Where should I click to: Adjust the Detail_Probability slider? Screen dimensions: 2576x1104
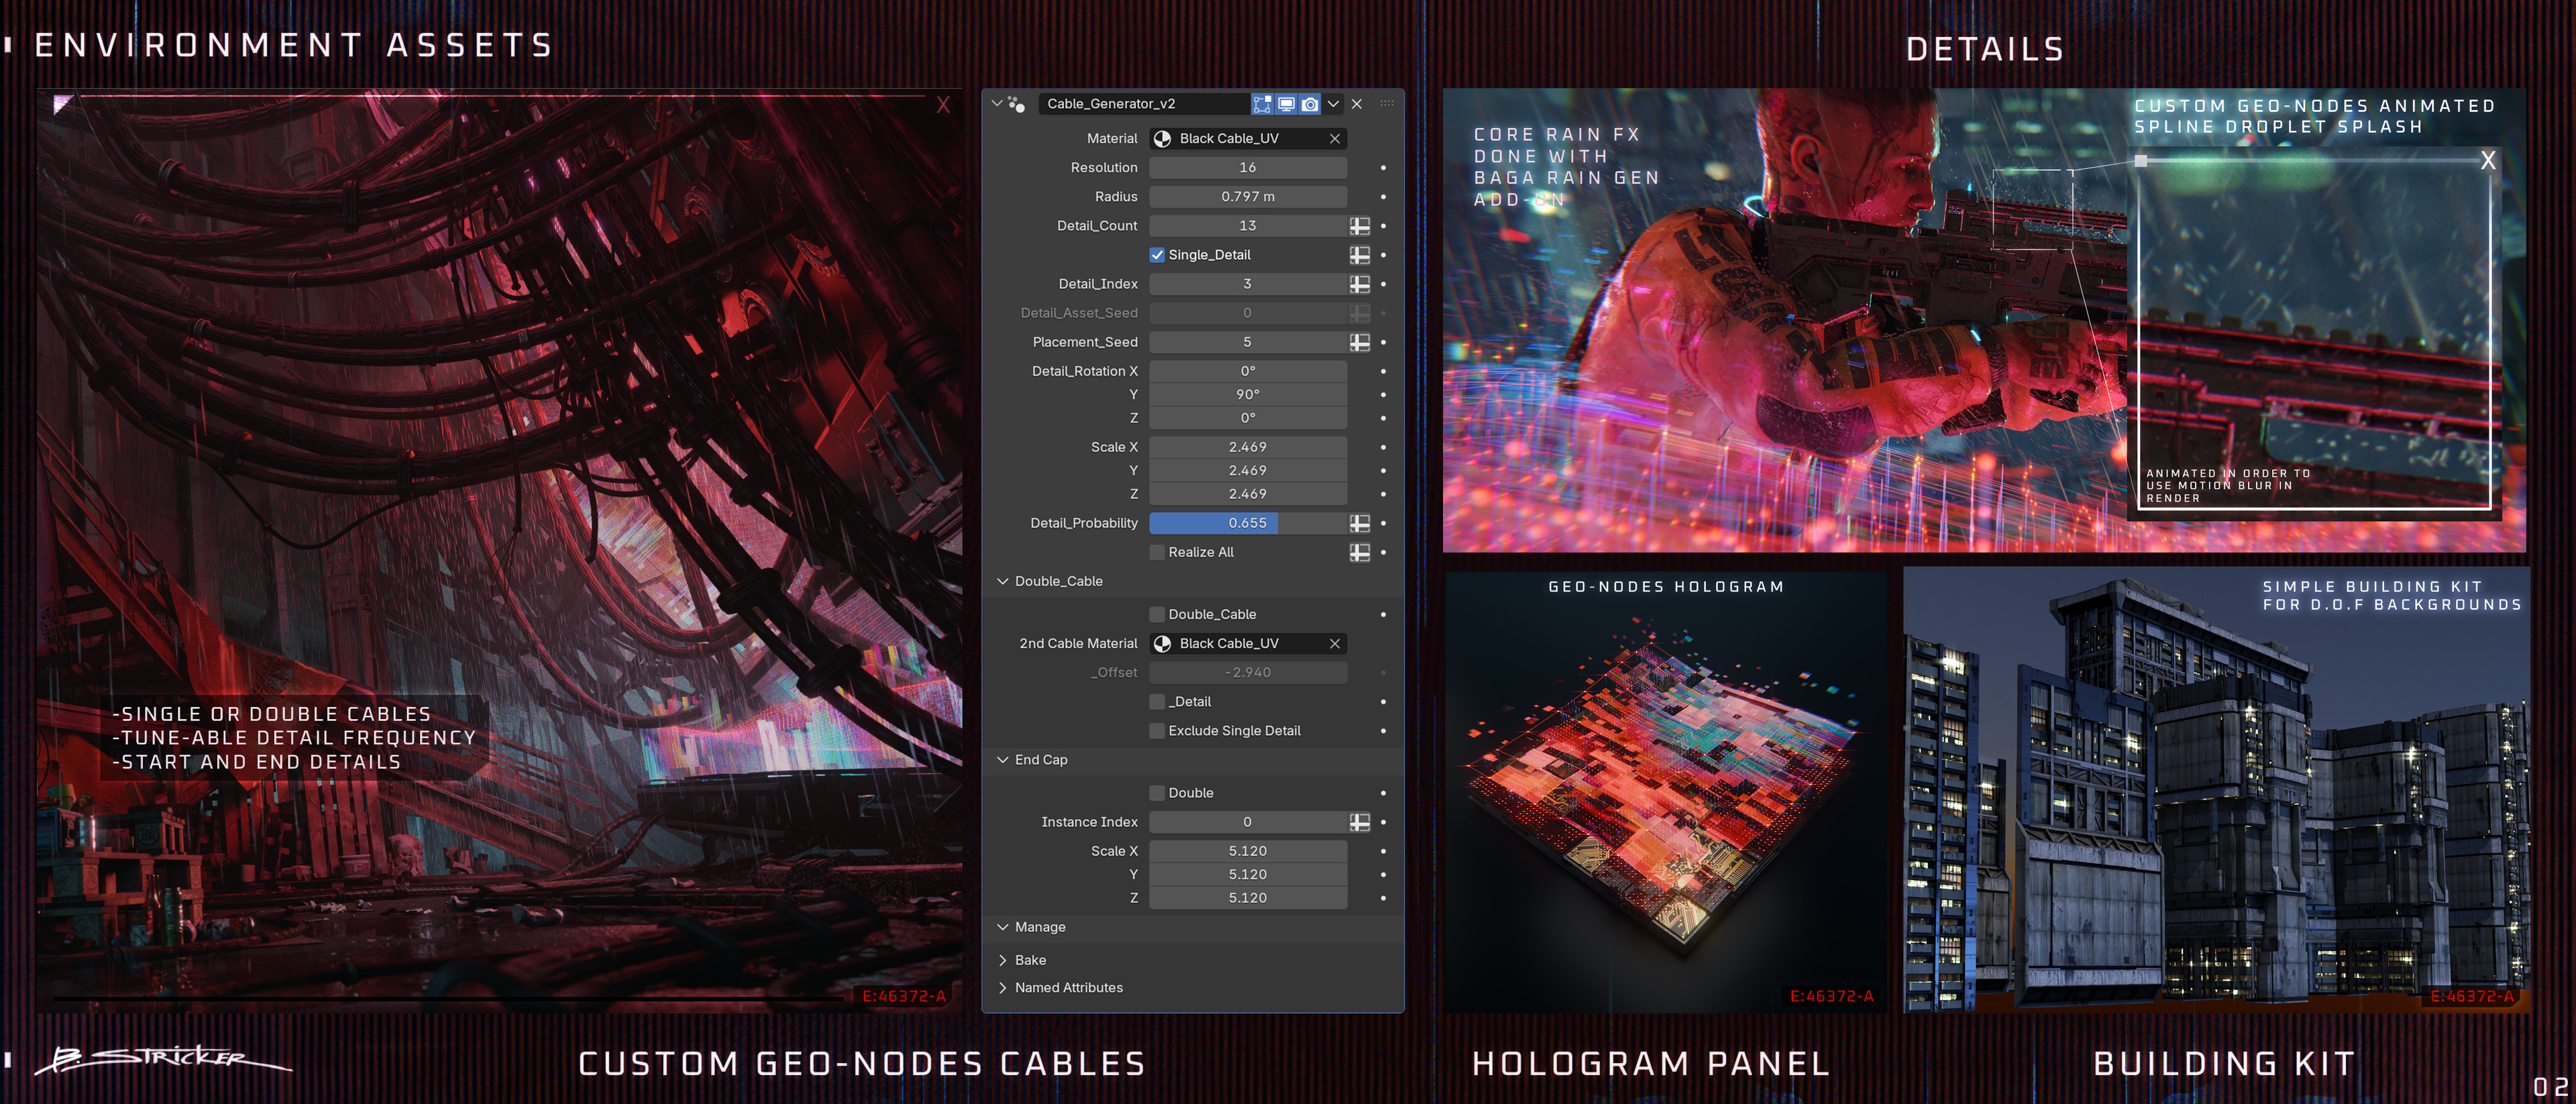(1247, 523)
